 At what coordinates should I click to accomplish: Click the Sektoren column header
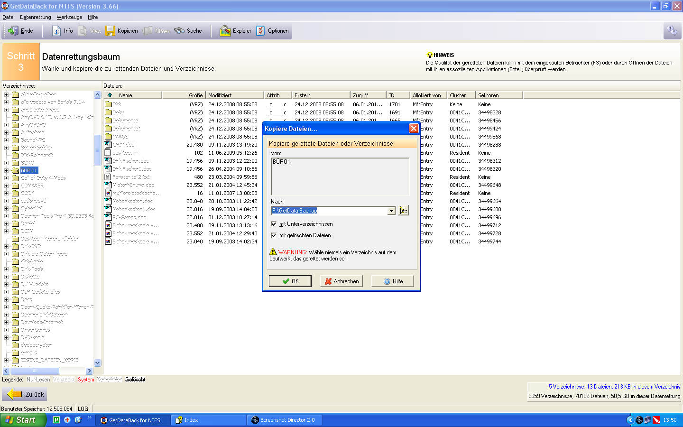coord(499,95)
